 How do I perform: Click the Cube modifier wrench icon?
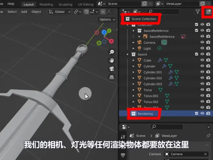[x=160, y=60]
